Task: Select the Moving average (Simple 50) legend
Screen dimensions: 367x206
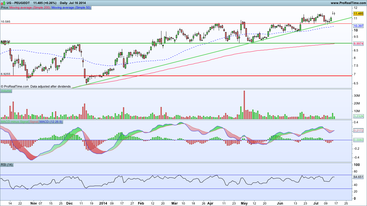Action: [71, 8]
